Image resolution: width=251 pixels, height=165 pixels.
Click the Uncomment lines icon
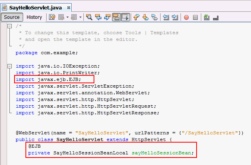click(x=216, y=18)
